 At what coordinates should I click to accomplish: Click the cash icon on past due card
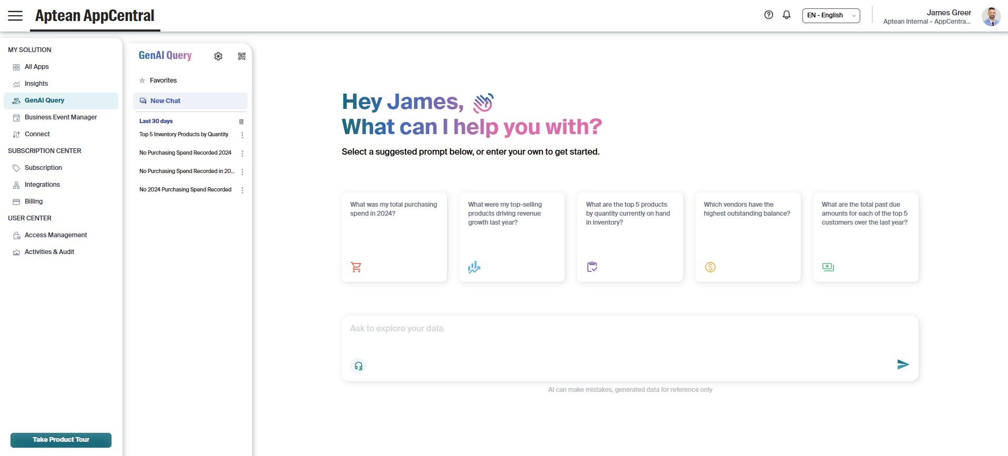point(828,267)
